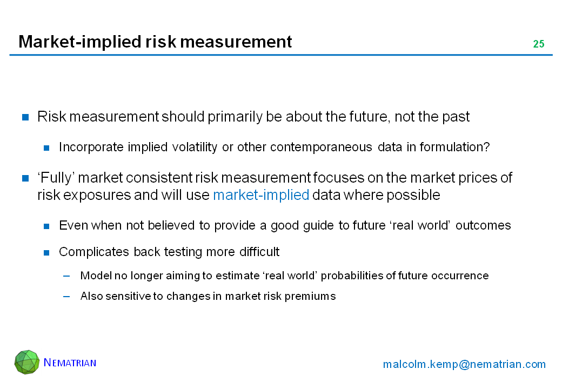Click the blue "market-implied" highlighted text
Screen dimensions: 562x389
click(x=261, y=195)
